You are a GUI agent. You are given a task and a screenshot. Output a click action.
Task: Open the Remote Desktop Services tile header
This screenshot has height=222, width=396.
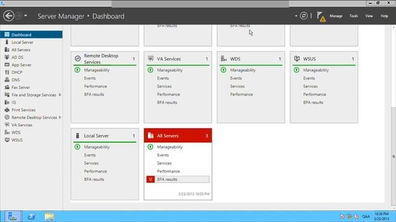[x=105, y=59]
